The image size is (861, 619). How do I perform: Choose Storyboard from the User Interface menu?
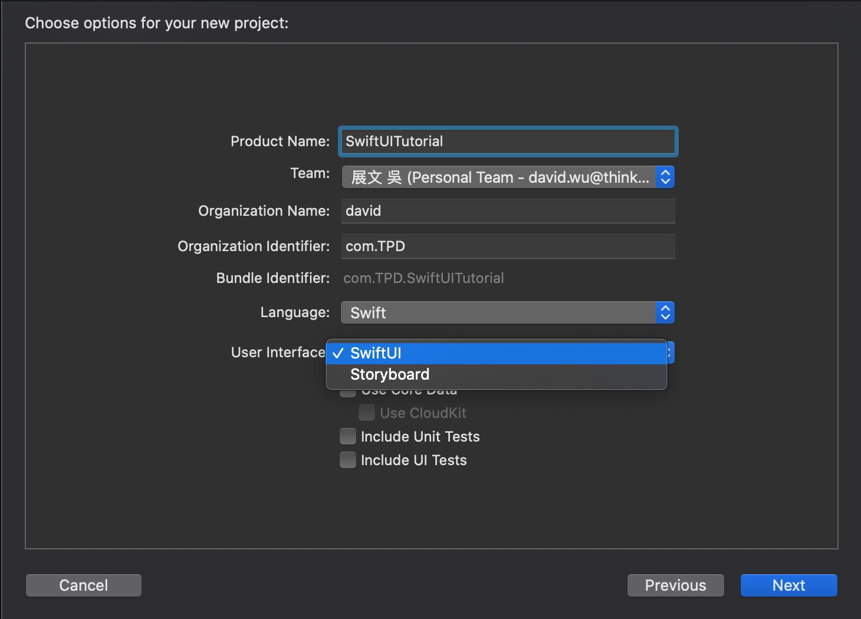click(496, 374)
